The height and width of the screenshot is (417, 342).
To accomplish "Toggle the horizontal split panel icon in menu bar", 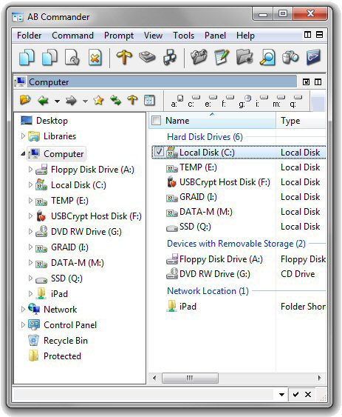I will 319,35.
